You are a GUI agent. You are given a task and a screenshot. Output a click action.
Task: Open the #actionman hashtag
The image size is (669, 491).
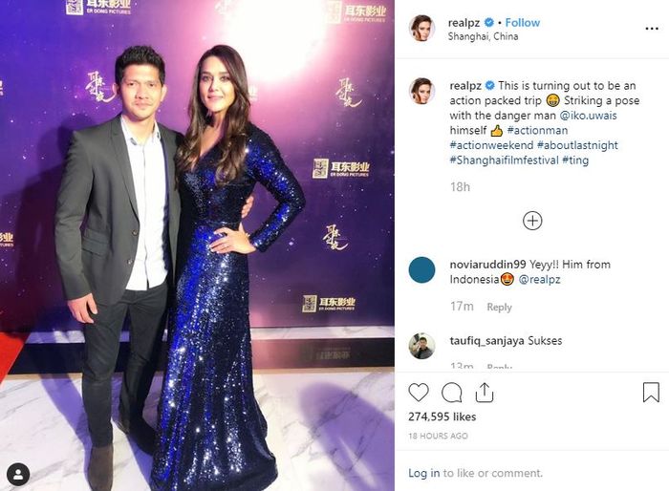point(537,130)
